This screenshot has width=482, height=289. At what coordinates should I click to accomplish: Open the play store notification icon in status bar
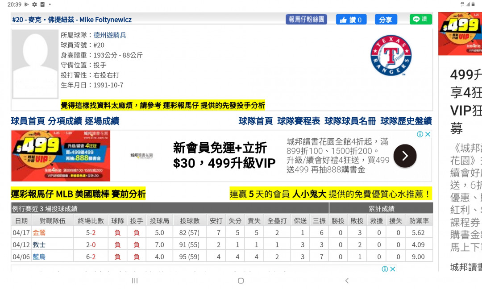pos(26,4)
